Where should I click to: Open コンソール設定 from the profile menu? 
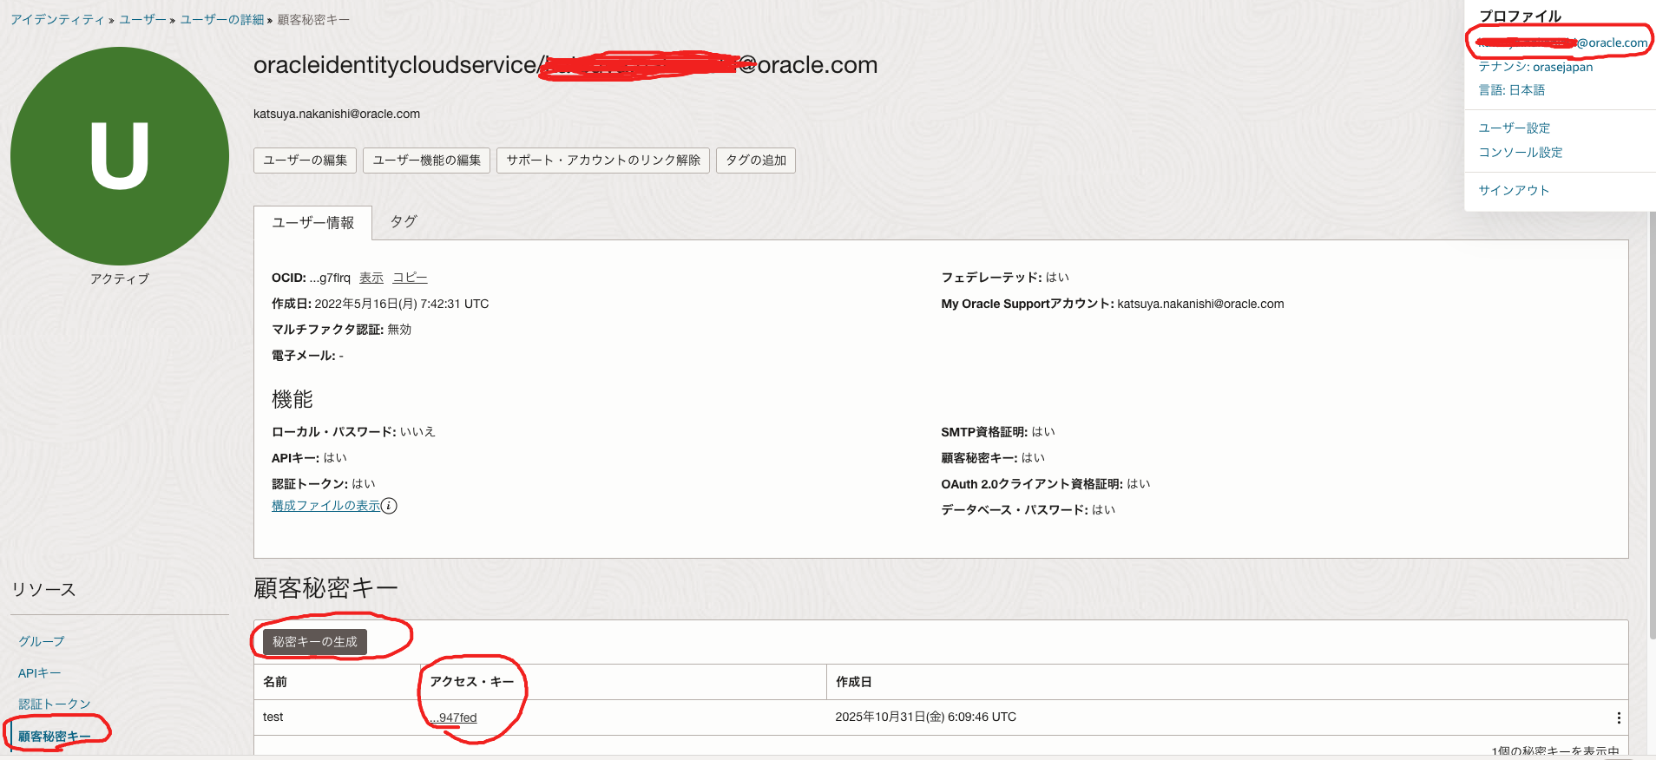(x=1520, y=153)
